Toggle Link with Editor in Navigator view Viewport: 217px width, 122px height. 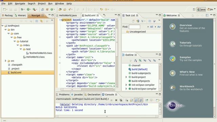[x=41, y=21]
